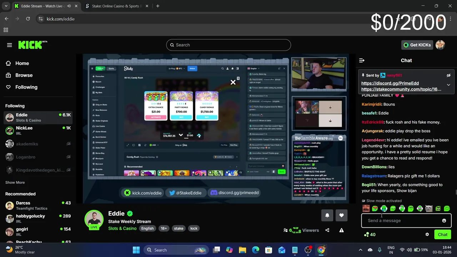Viewport: 457px width, 257px height.
Task: Open Loganbro offline channel
Action: pyautogui.click(x=38, y=157)
